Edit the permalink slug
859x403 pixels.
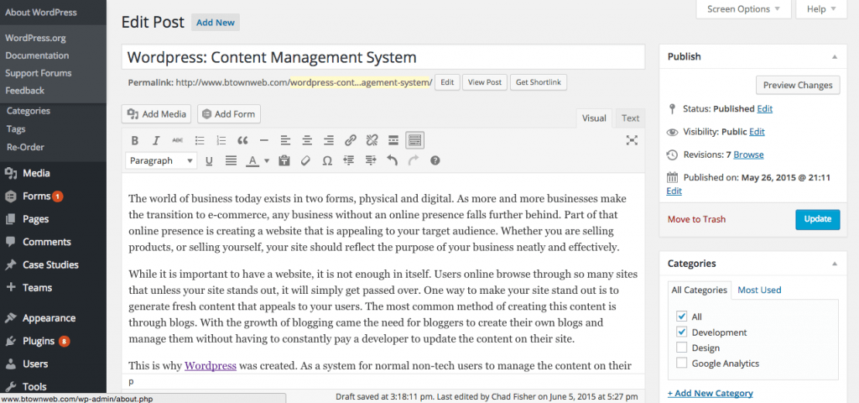click(x=447, y=82)
